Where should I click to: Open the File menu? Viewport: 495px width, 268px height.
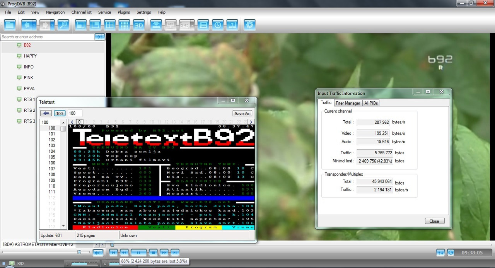pyautogui.click(x=8, y=12)
